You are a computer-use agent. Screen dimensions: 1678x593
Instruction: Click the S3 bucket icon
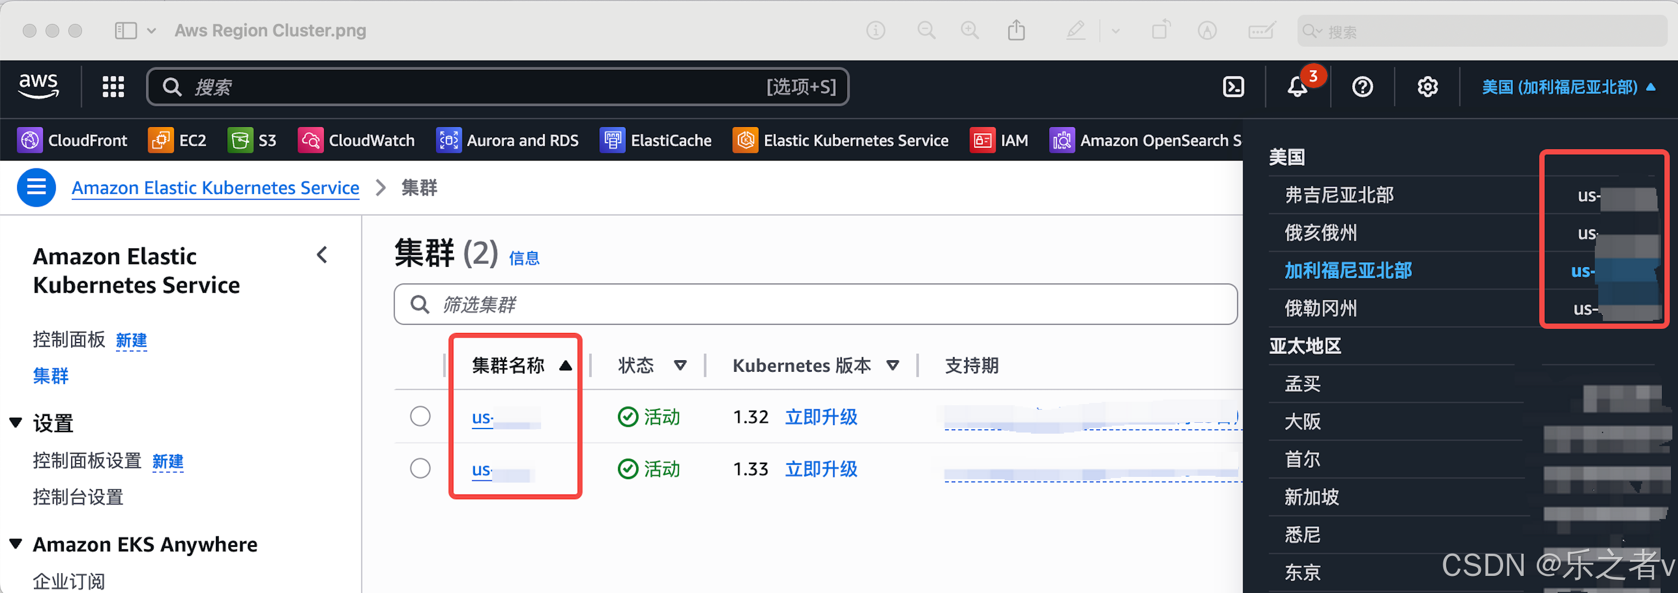240,140
